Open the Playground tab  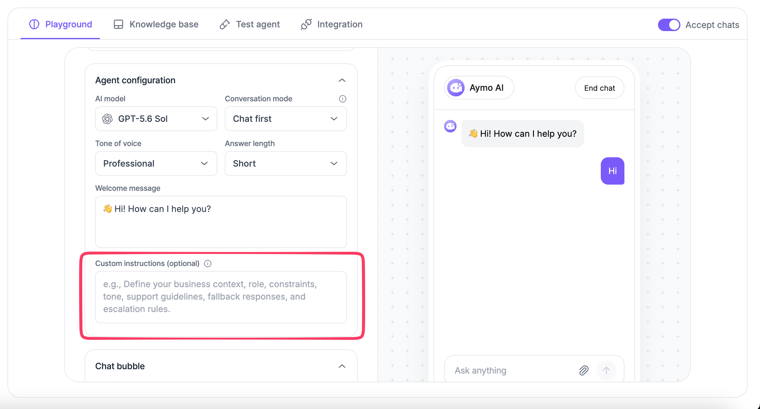[x=60, y=24]
